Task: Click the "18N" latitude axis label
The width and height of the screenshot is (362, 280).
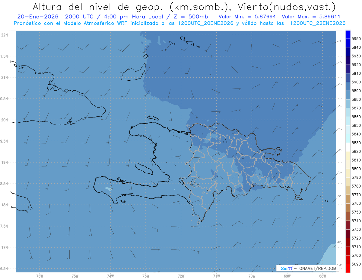Action: (5, 205)
